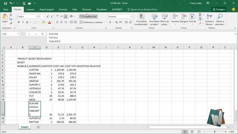Save the workbook using the disk icon

[x=6, y=3]
